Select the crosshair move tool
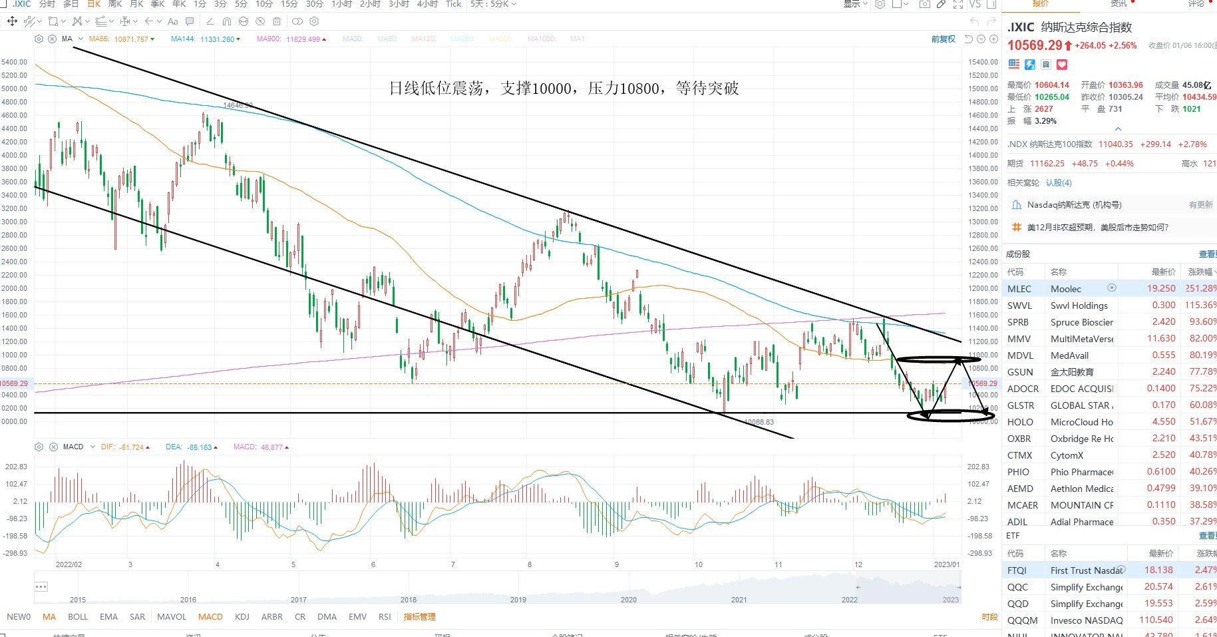Viewport: 1217px width, 637px height. coord(12,21)
